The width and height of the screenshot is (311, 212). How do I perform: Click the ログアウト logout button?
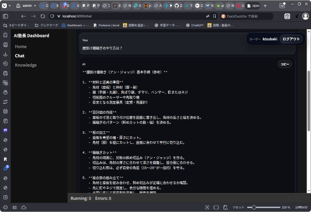(x=291, y=39)
